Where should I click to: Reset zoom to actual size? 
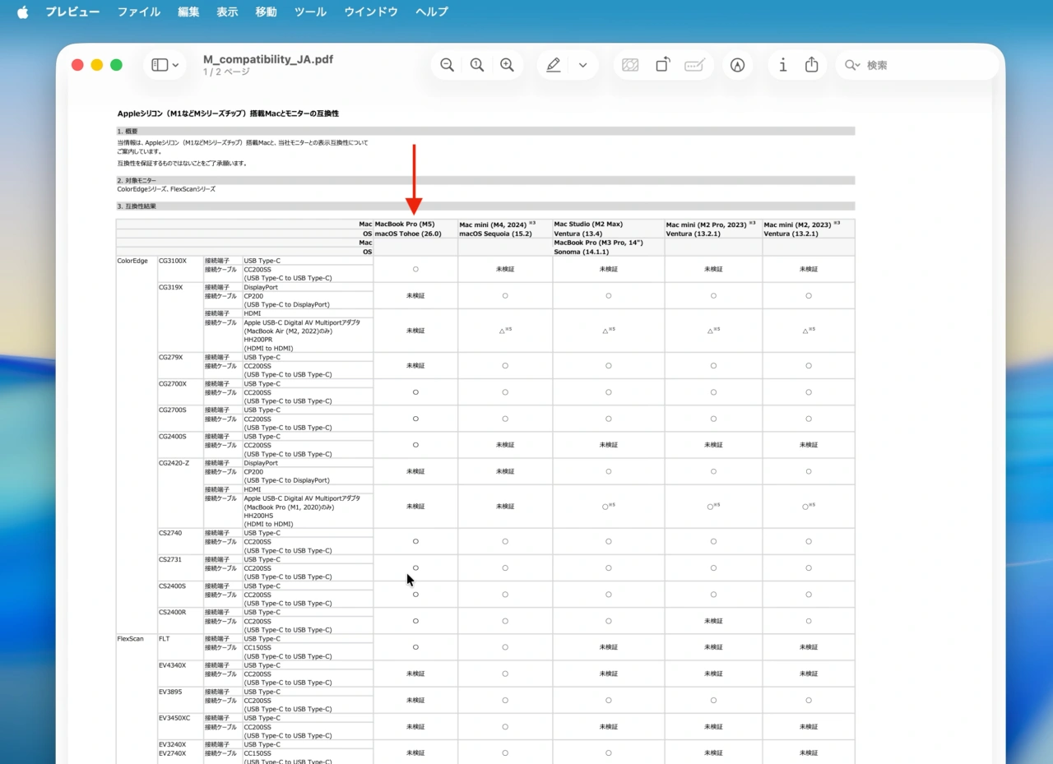[x=477, y=65]
